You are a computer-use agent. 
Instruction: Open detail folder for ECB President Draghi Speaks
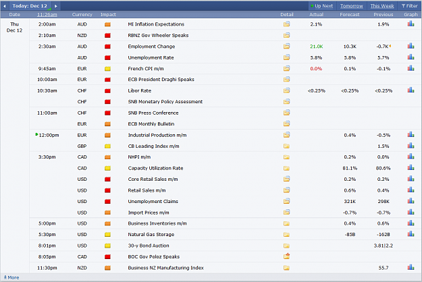point(287,80)
